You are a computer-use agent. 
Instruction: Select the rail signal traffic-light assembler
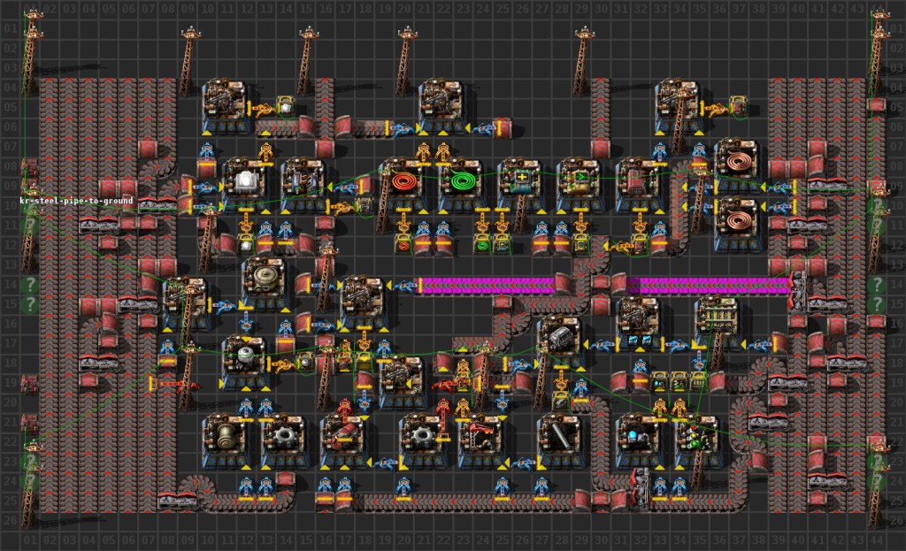tap(698, 440)
